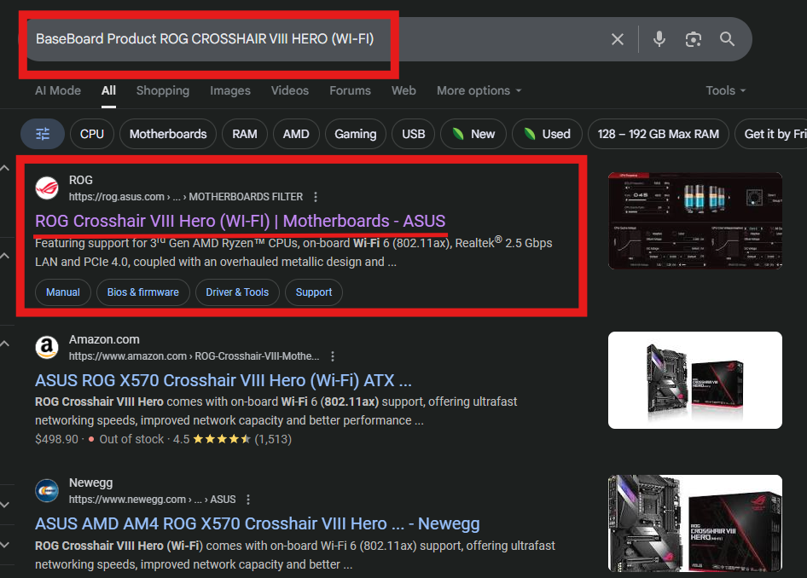
Task: Click the newegg.com URL breadcrumb
Action: [x=153, y=500]
